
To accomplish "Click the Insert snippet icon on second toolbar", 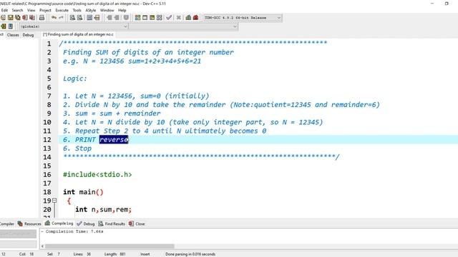I will point(4,26).
